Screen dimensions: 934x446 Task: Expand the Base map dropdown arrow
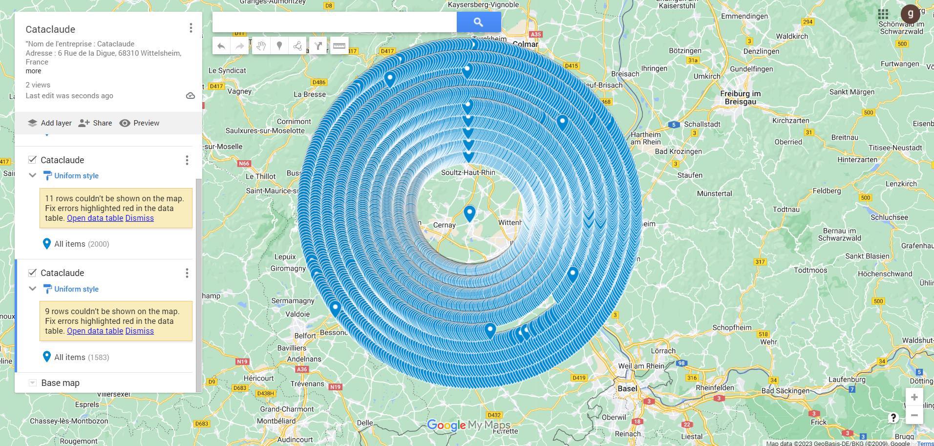[33, 383]
